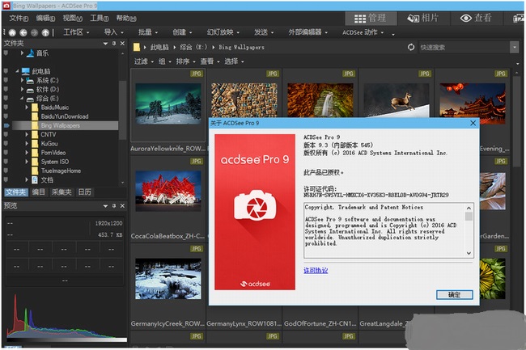Close the 预览 preview pane
The height and width of the screenshot is (350, 526).
[122, 206]
